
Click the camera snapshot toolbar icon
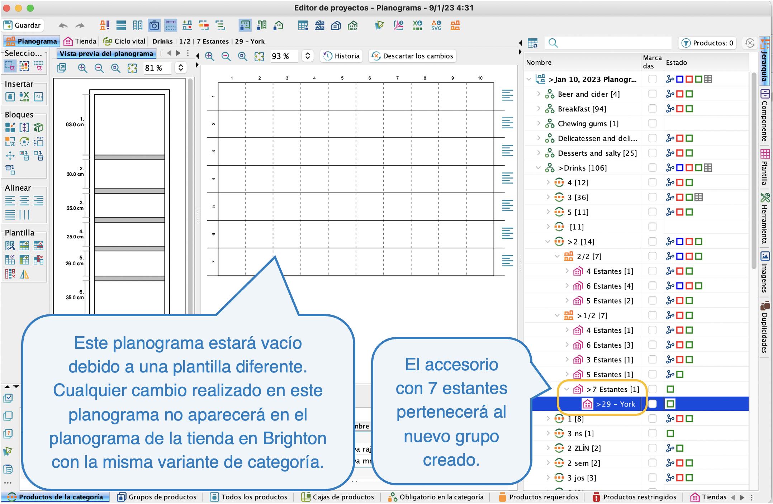154,25
